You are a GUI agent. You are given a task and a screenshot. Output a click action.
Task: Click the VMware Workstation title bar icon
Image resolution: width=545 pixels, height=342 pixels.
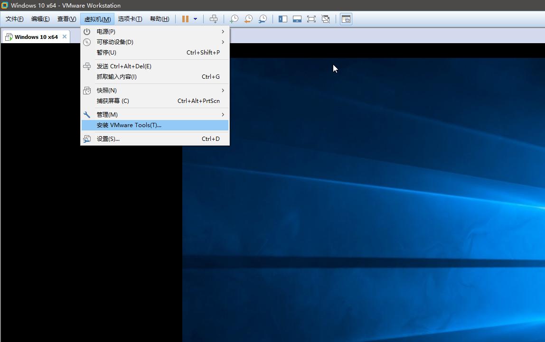[x=5, y=5]
